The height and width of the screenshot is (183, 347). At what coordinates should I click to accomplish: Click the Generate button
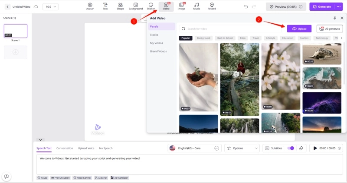pyautogui.click(x=322, y=7)
